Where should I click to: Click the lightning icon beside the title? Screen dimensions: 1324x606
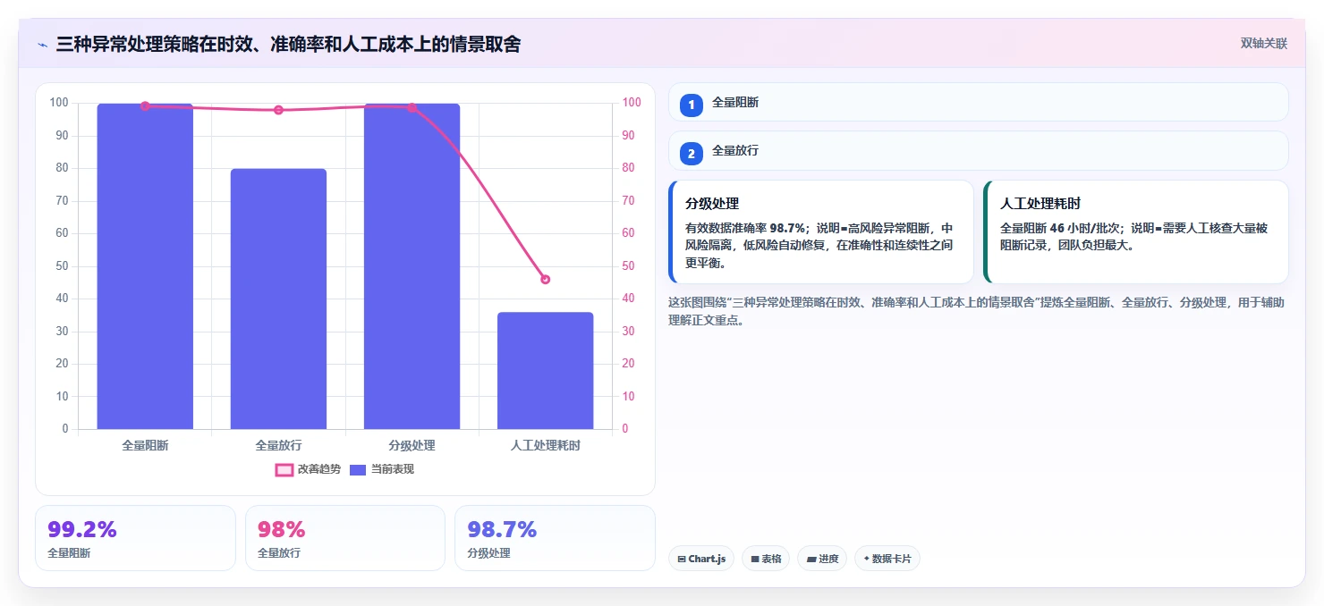43,44
